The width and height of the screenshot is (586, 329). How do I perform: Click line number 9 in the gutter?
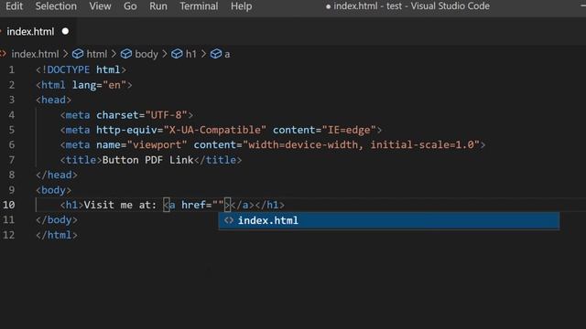12,190
